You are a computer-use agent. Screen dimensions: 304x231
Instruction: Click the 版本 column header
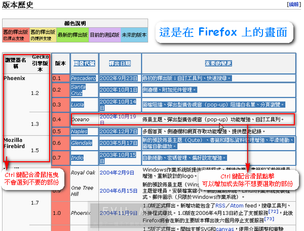[x=60, y=63]
